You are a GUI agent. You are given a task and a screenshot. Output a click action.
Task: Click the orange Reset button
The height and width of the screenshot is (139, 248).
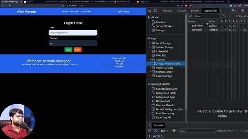tap(77, 50)
